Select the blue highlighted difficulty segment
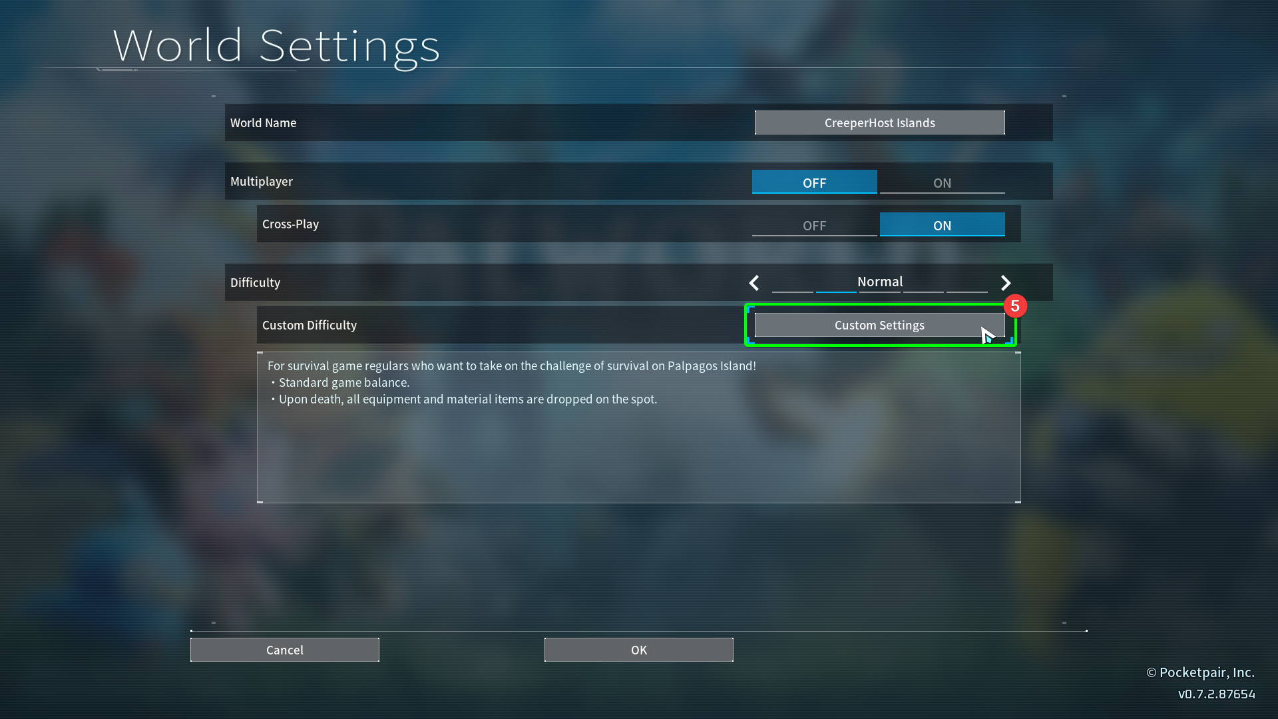This screenshot has height=719, width=1278. tap(836, 291)
